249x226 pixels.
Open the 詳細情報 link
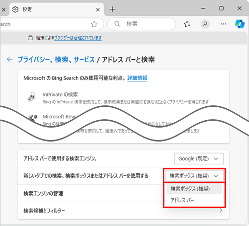coord(137,78)
